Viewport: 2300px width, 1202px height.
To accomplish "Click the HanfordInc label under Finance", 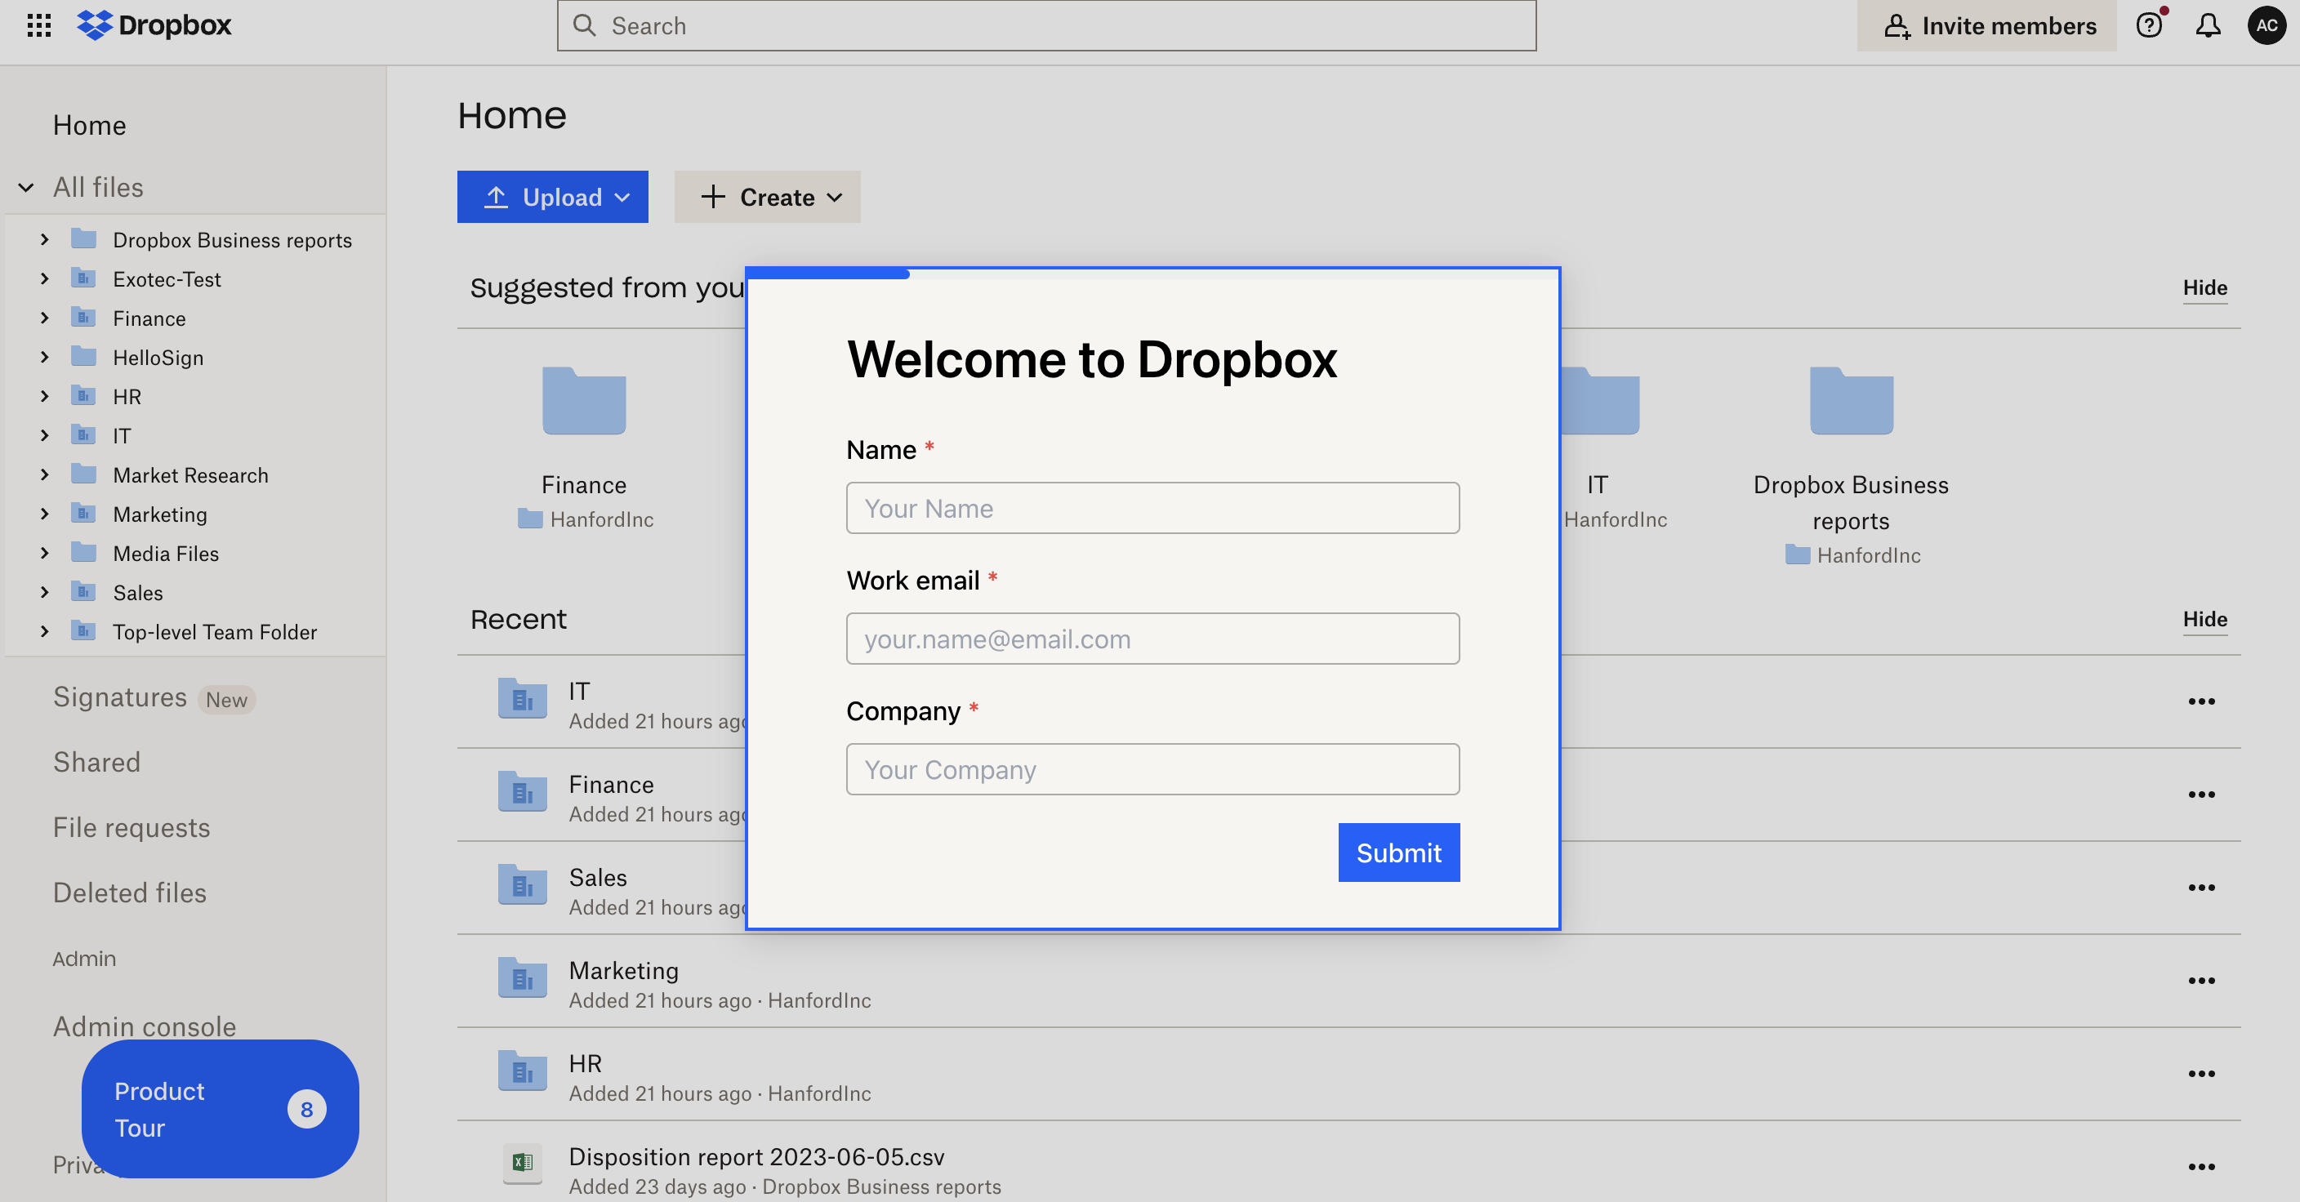I will (x=601, y=519).
